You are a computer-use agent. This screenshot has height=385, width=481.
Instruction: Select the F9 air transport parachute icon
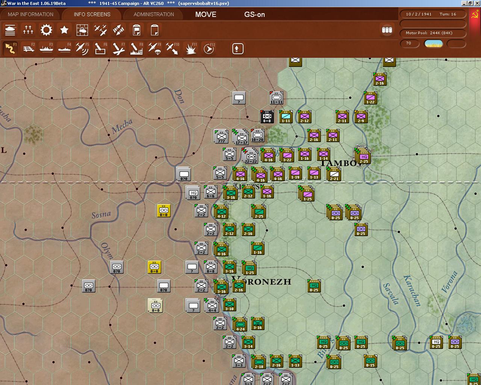pos(154,49)
